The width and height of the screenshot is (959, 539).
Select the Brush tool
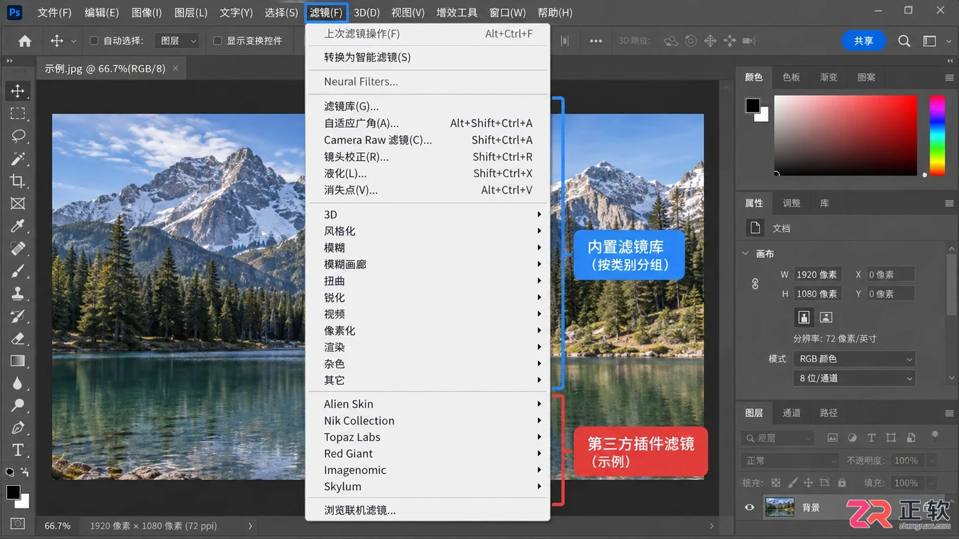[x=17, y=271]
